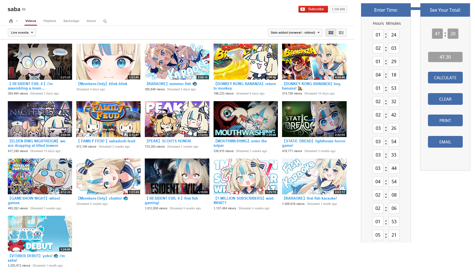Click the verified badge next to saba

click(x=24, y=9)
